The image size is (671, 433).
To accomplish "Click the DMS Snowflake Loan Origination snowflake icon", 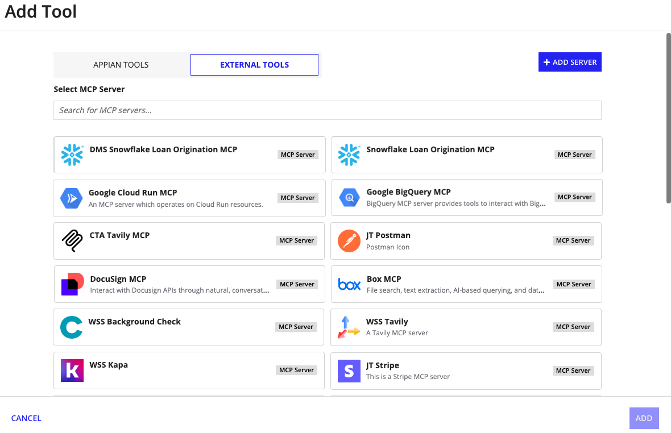I will tap(72, 155).
